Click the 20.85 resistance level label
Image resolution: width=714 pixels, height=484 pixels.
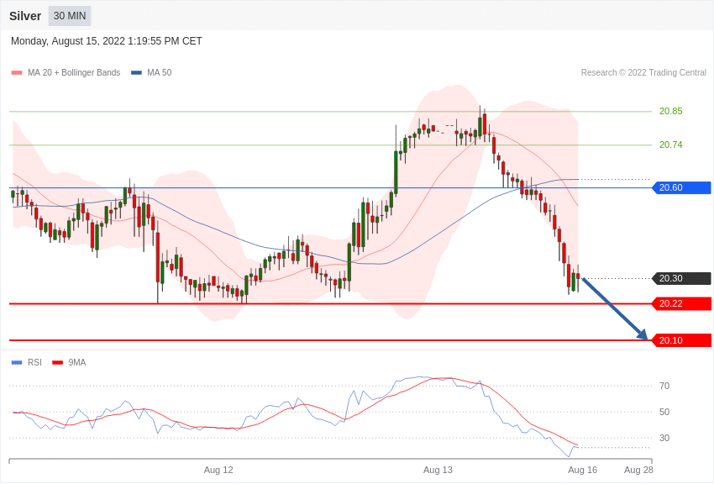pyautogui.click(x=671, y=111)
